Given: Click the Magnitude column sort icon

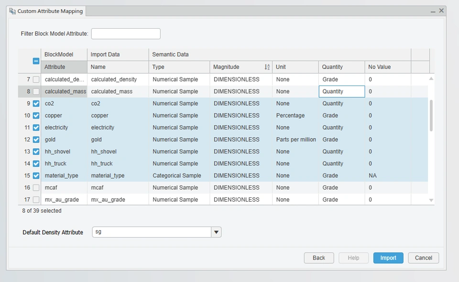Looking at the screenshot, I should [x=267, y=67].
